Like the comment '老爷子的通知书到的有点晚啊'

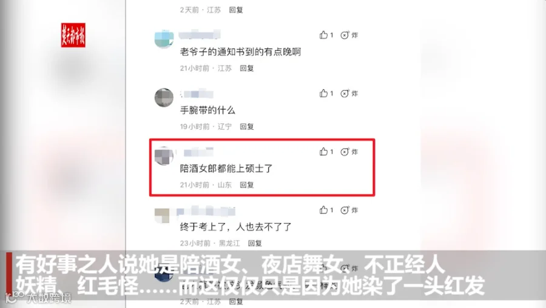(326, 35)
